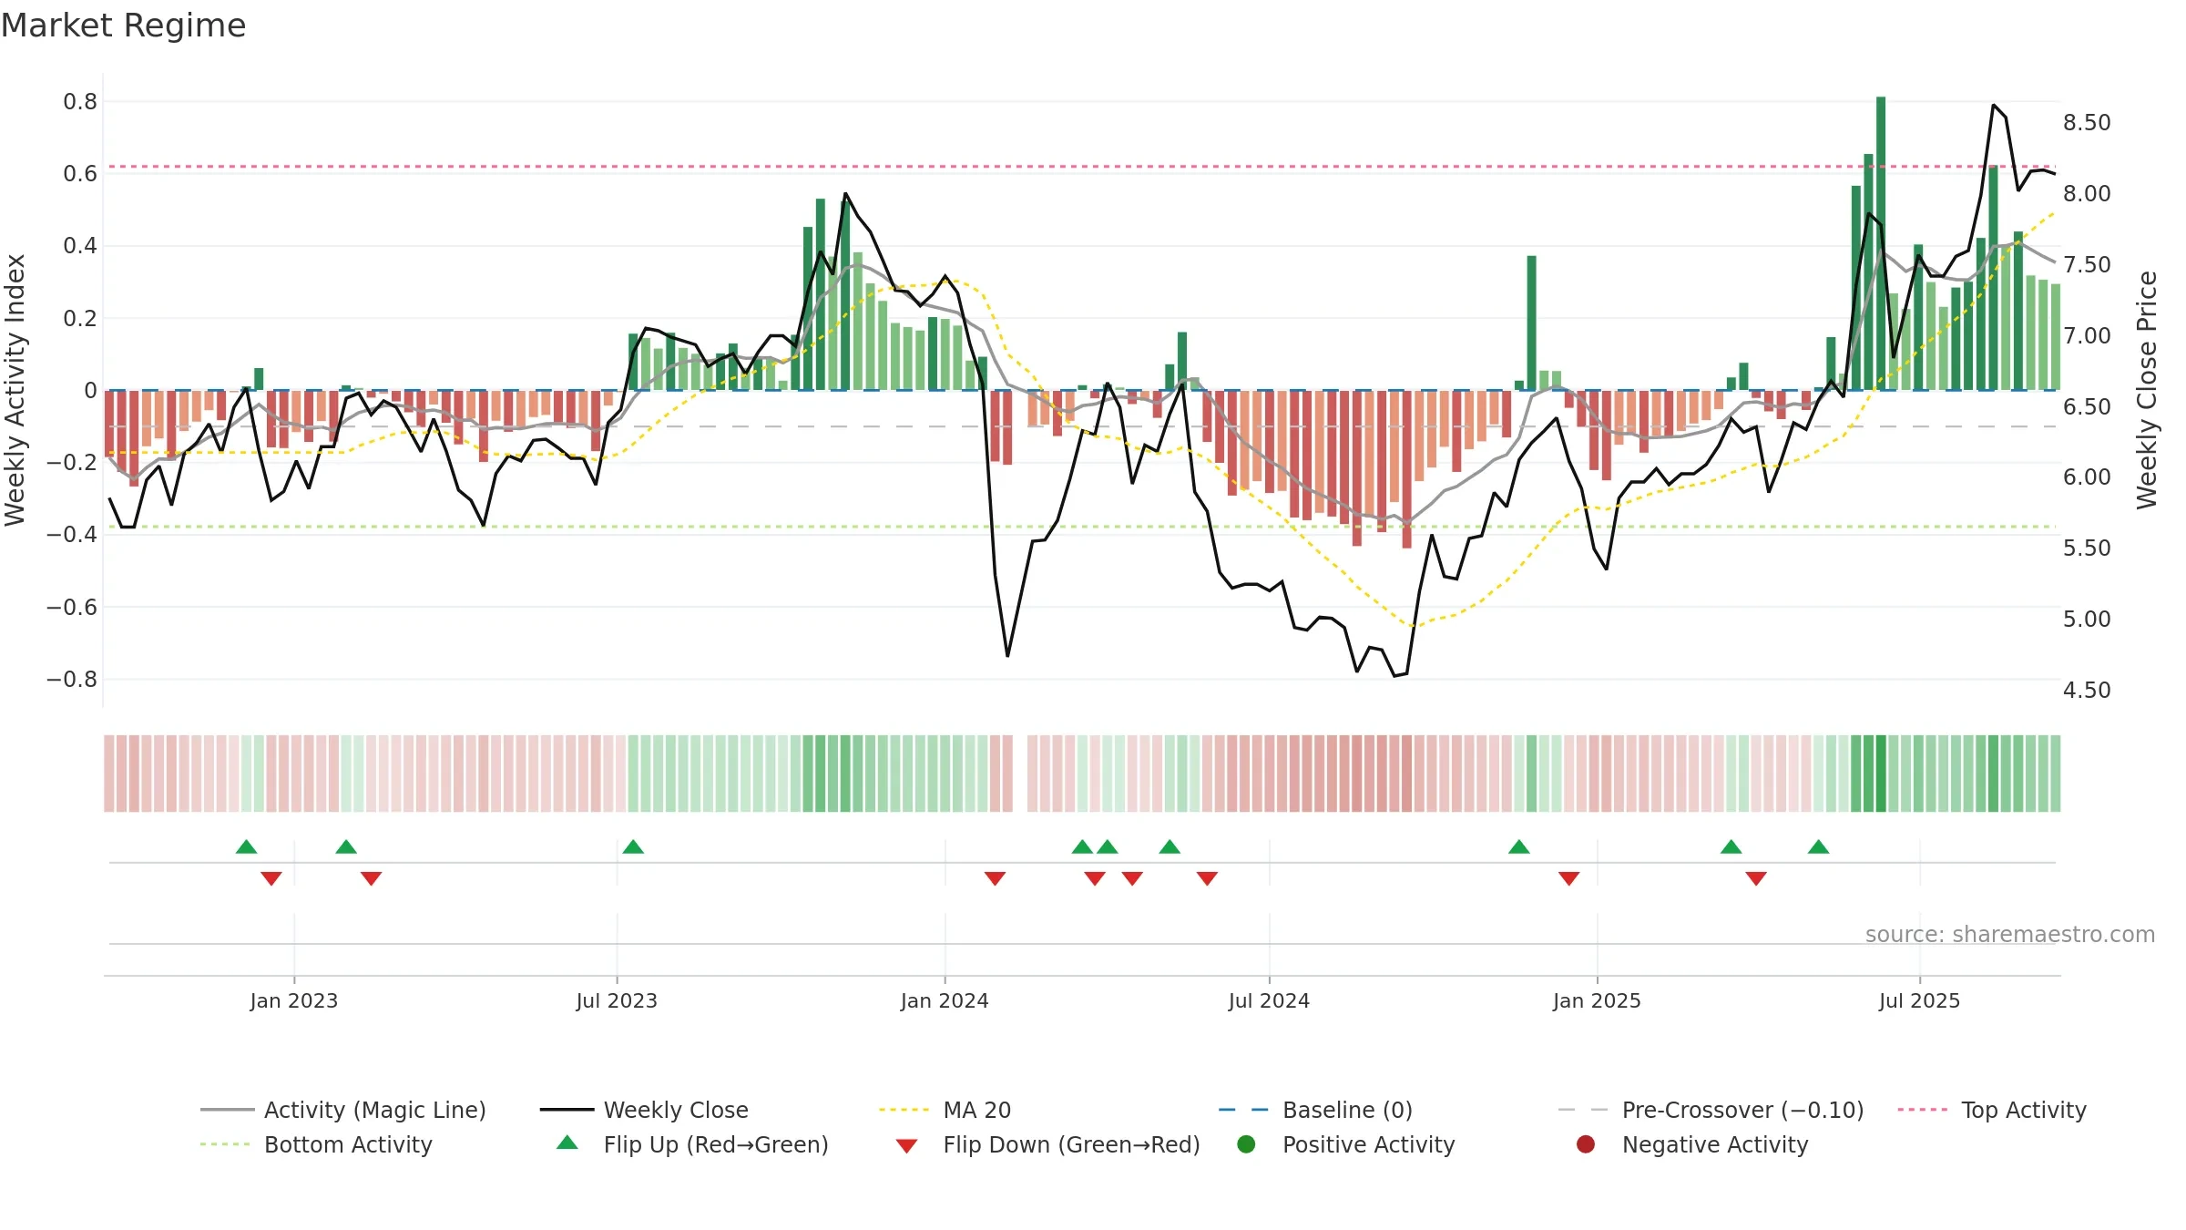Click the Weekly Close Price axis title
2186x1230 pixels.
[x=2147, y=390]
